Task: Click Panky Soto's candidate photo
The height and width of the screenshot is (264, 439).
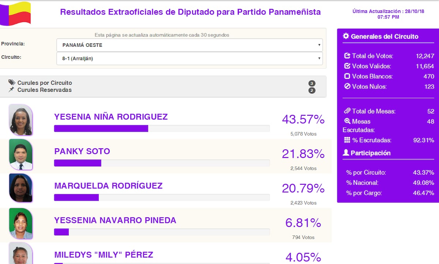Action: coord(20,154)
